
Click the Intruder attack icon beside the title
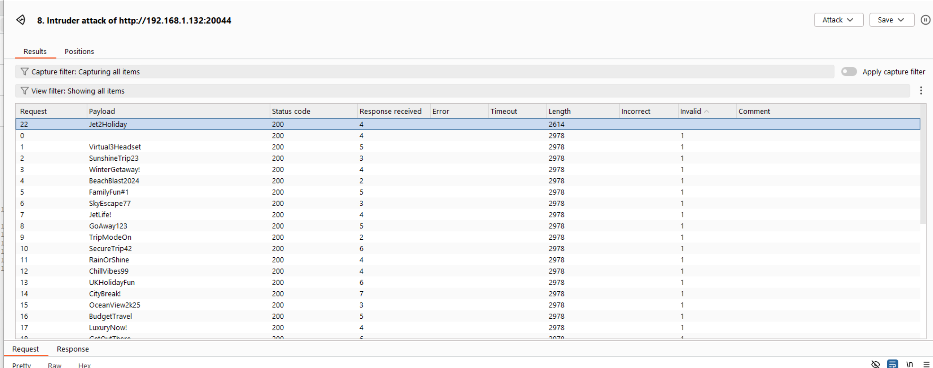pos(21,20)
